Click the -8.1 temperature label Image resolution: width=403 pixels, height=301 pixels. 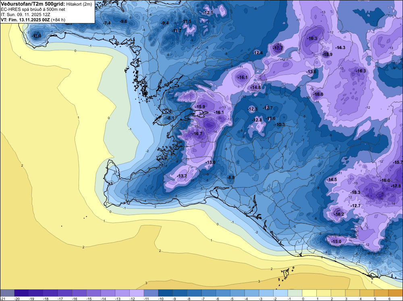(x=170, y=118)
